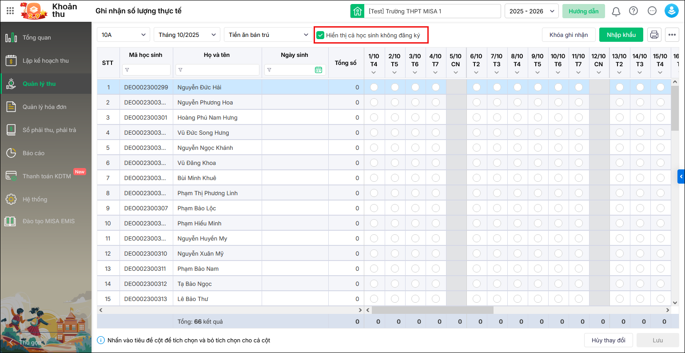
Task: Click the notification bell icon
Action: click(x=616, y=11)
